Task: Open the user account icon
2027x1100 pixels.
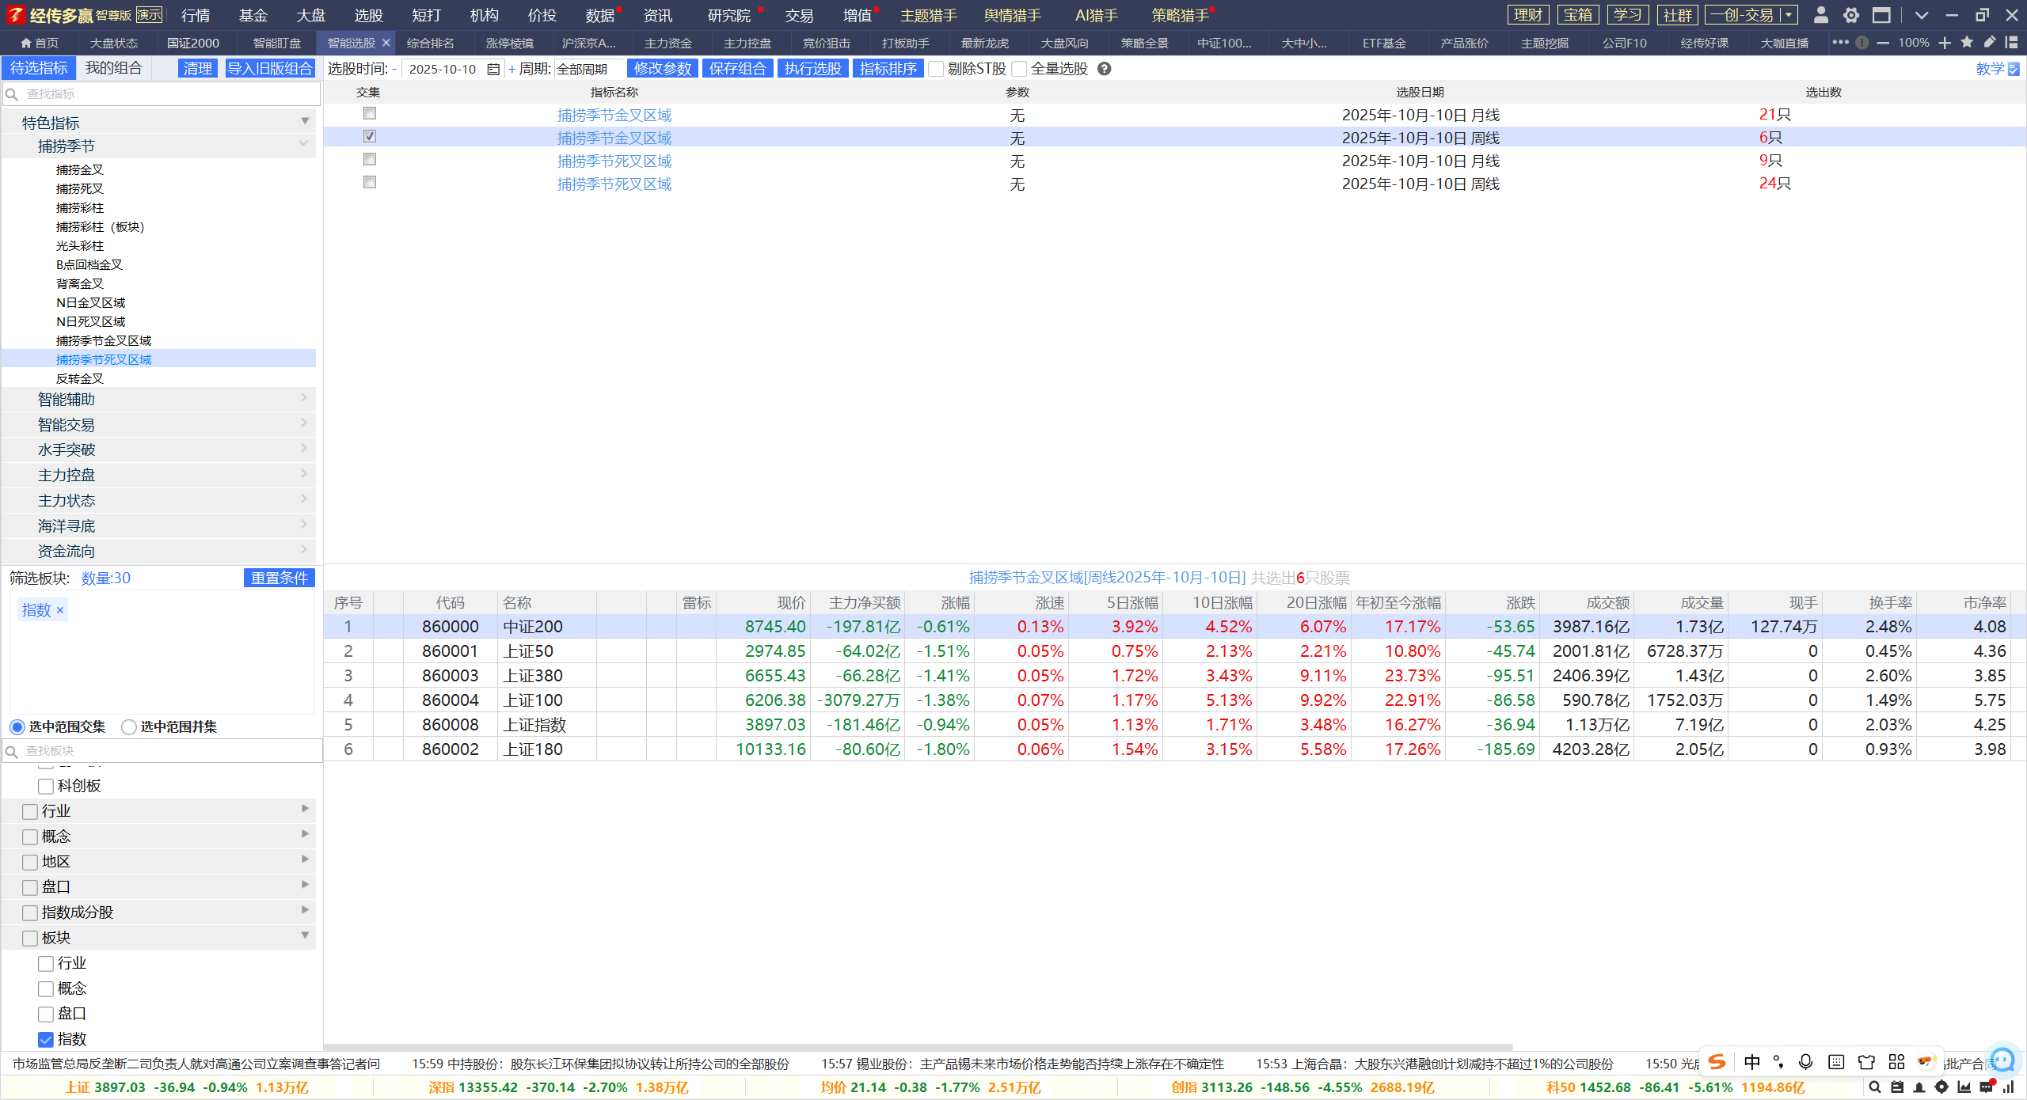Action: 1820,15
